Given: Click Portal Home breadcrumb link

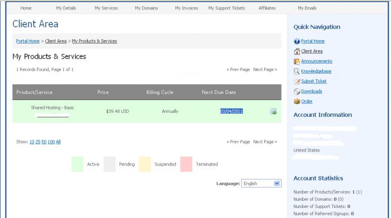Looking at the screenshot, I should (28, 41).
